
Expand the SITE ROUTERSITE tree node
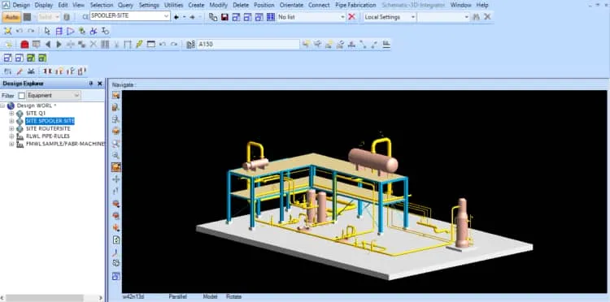coord(11,128)
